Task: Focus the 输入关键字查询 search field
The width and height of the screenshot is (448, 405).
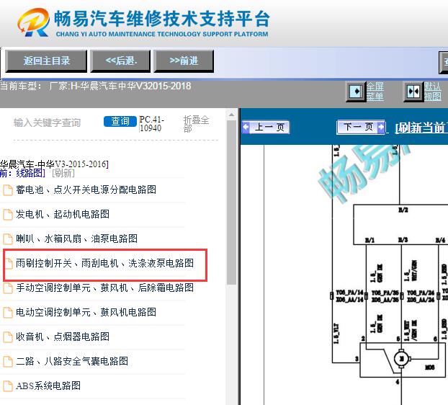Action: click(x=47, y=123)
